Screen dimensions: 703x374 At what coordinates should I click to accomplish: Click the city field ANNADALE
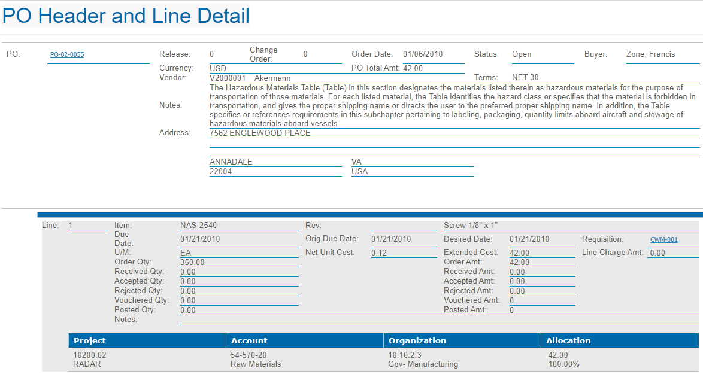coord(231,162)
